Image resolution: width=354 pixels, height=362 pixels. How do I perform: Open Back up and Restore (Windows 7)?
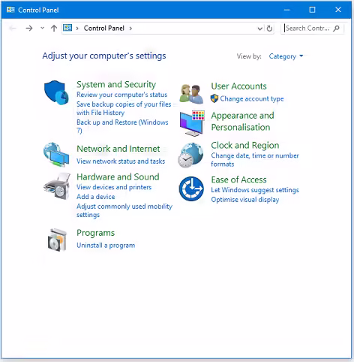point(122,126)
